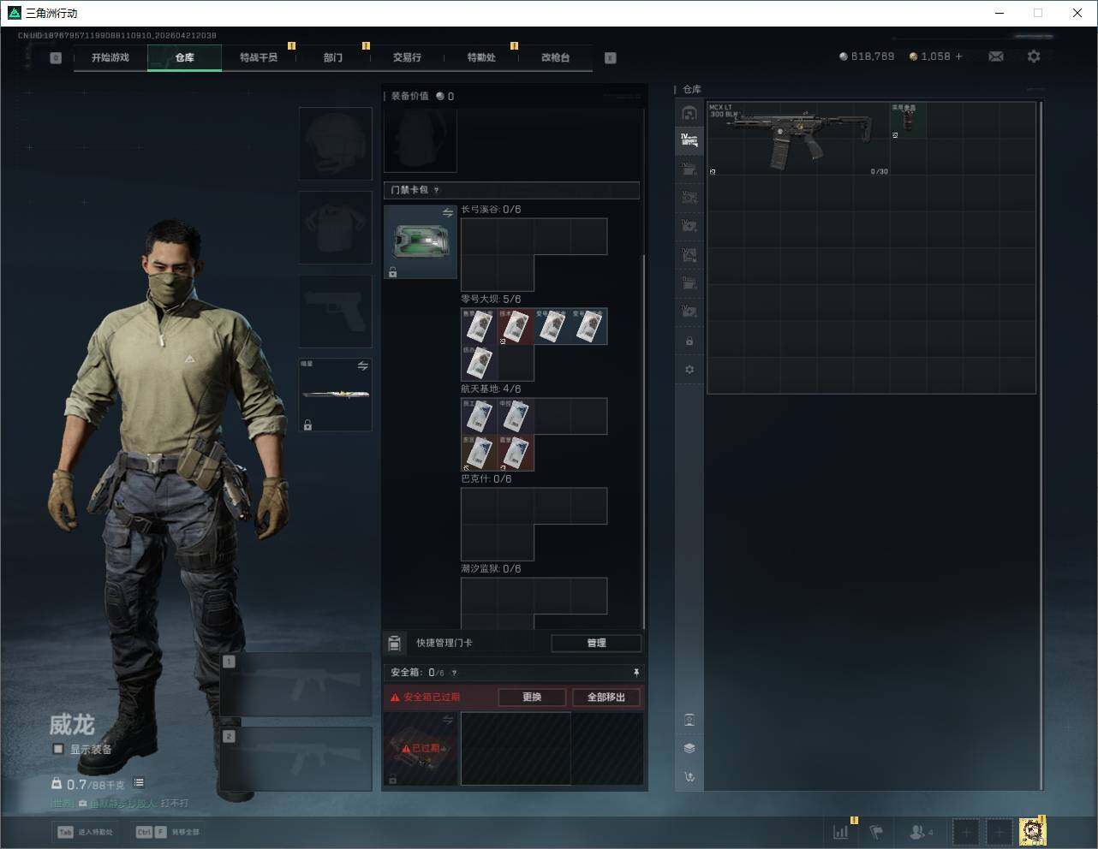Click the empty pistol slot
This screenshot has width=1098, height=849.
tap(336, 312)
